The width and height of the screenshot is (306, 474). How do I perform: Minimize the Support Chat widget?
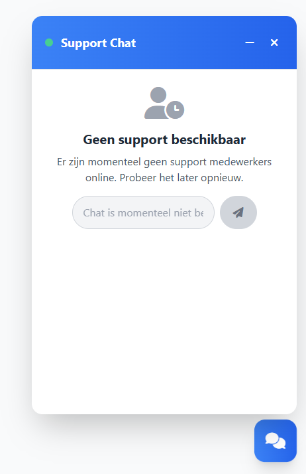point(250,42)
